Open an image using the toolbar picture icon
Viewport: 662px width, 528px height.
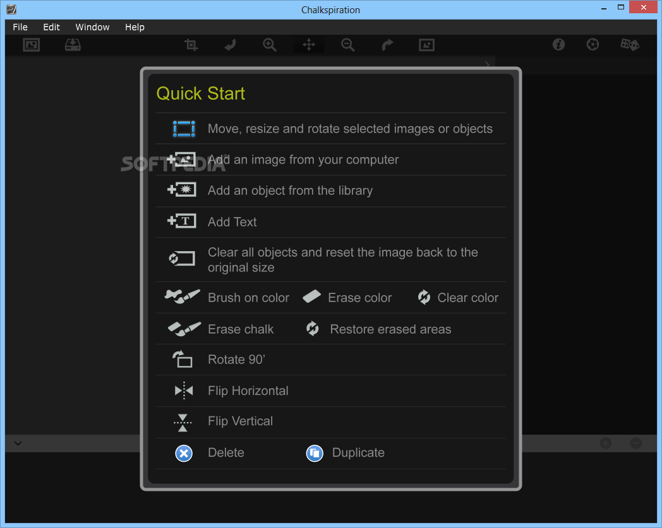point(31,45)
